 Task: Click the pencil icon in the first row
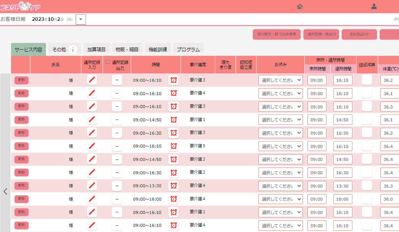click(x=92, y=80)
